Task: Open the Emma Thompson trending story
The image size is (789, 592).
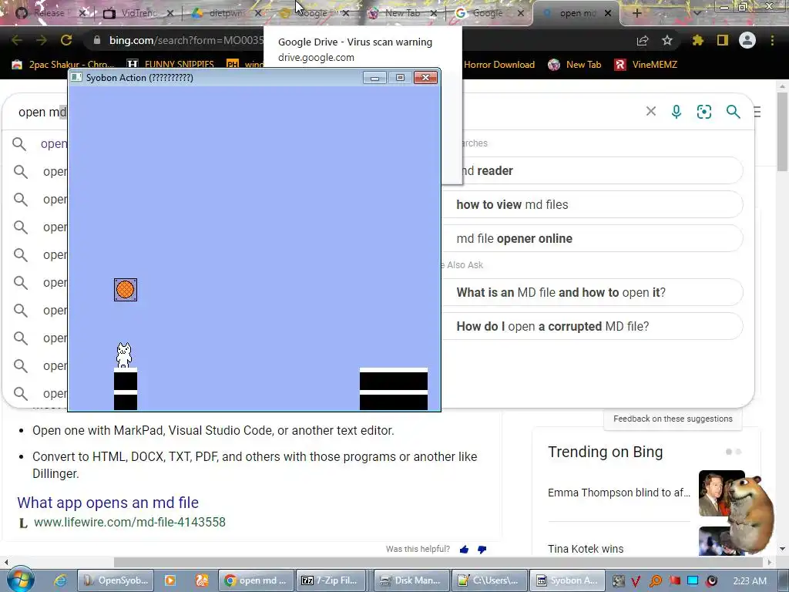Action: pyautogui.click(x=619, y=493)
